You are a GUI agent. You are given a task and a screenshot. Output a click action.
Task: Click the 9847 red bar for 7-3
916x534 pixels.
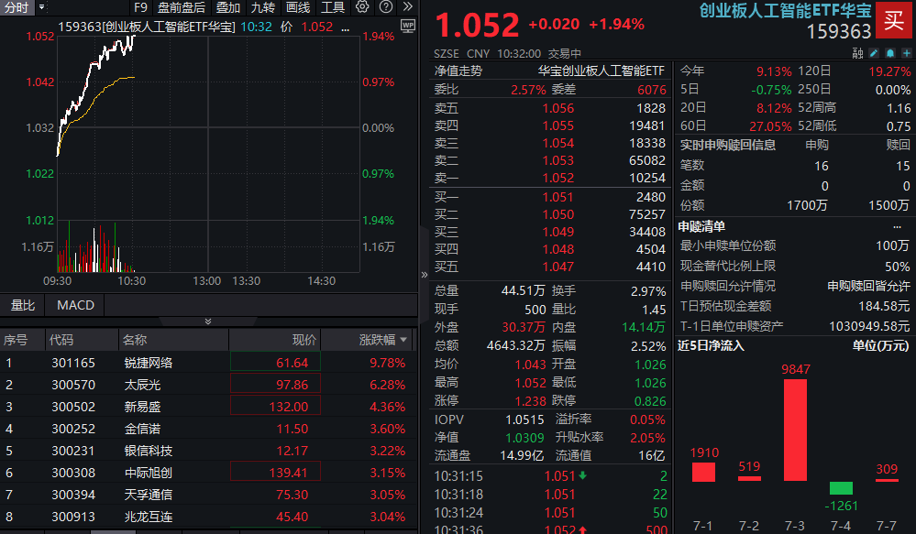click(x=795, y=430)
